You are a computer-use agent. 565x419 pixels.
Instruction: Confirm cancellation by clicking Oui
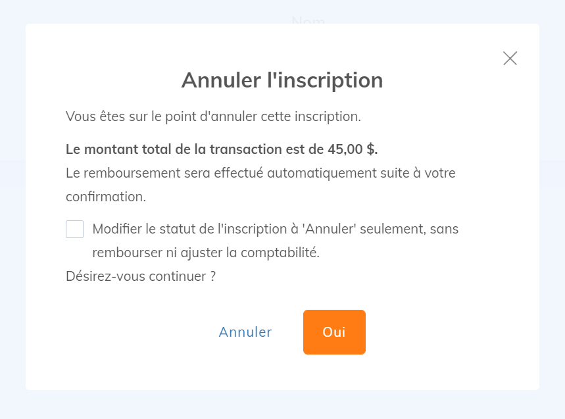click(334, 332)
